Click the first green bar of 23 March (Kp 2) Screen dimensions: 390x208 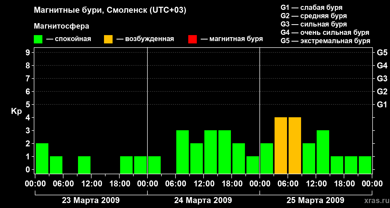pos(42,158)
